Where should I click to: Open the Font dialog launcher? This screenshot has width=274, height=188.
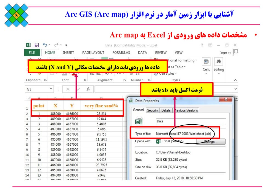coord(85,80)
